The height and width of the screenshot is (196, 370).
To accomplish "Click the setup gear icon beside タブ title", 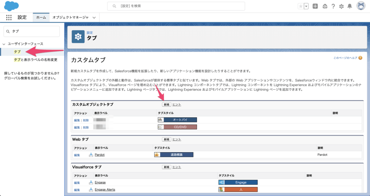I will tap(78, 37).
